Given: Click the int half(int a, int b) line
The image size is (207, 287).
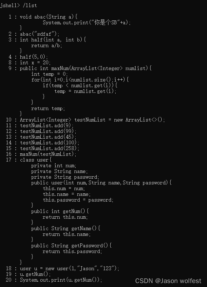Looking at the screenshot, I should 53,40.
